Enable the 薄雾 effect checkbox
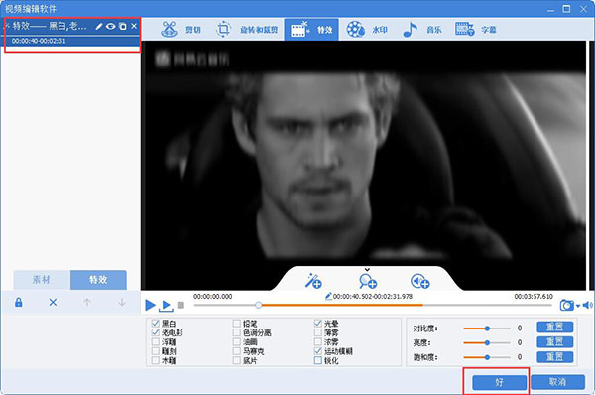 pos(318,332)
